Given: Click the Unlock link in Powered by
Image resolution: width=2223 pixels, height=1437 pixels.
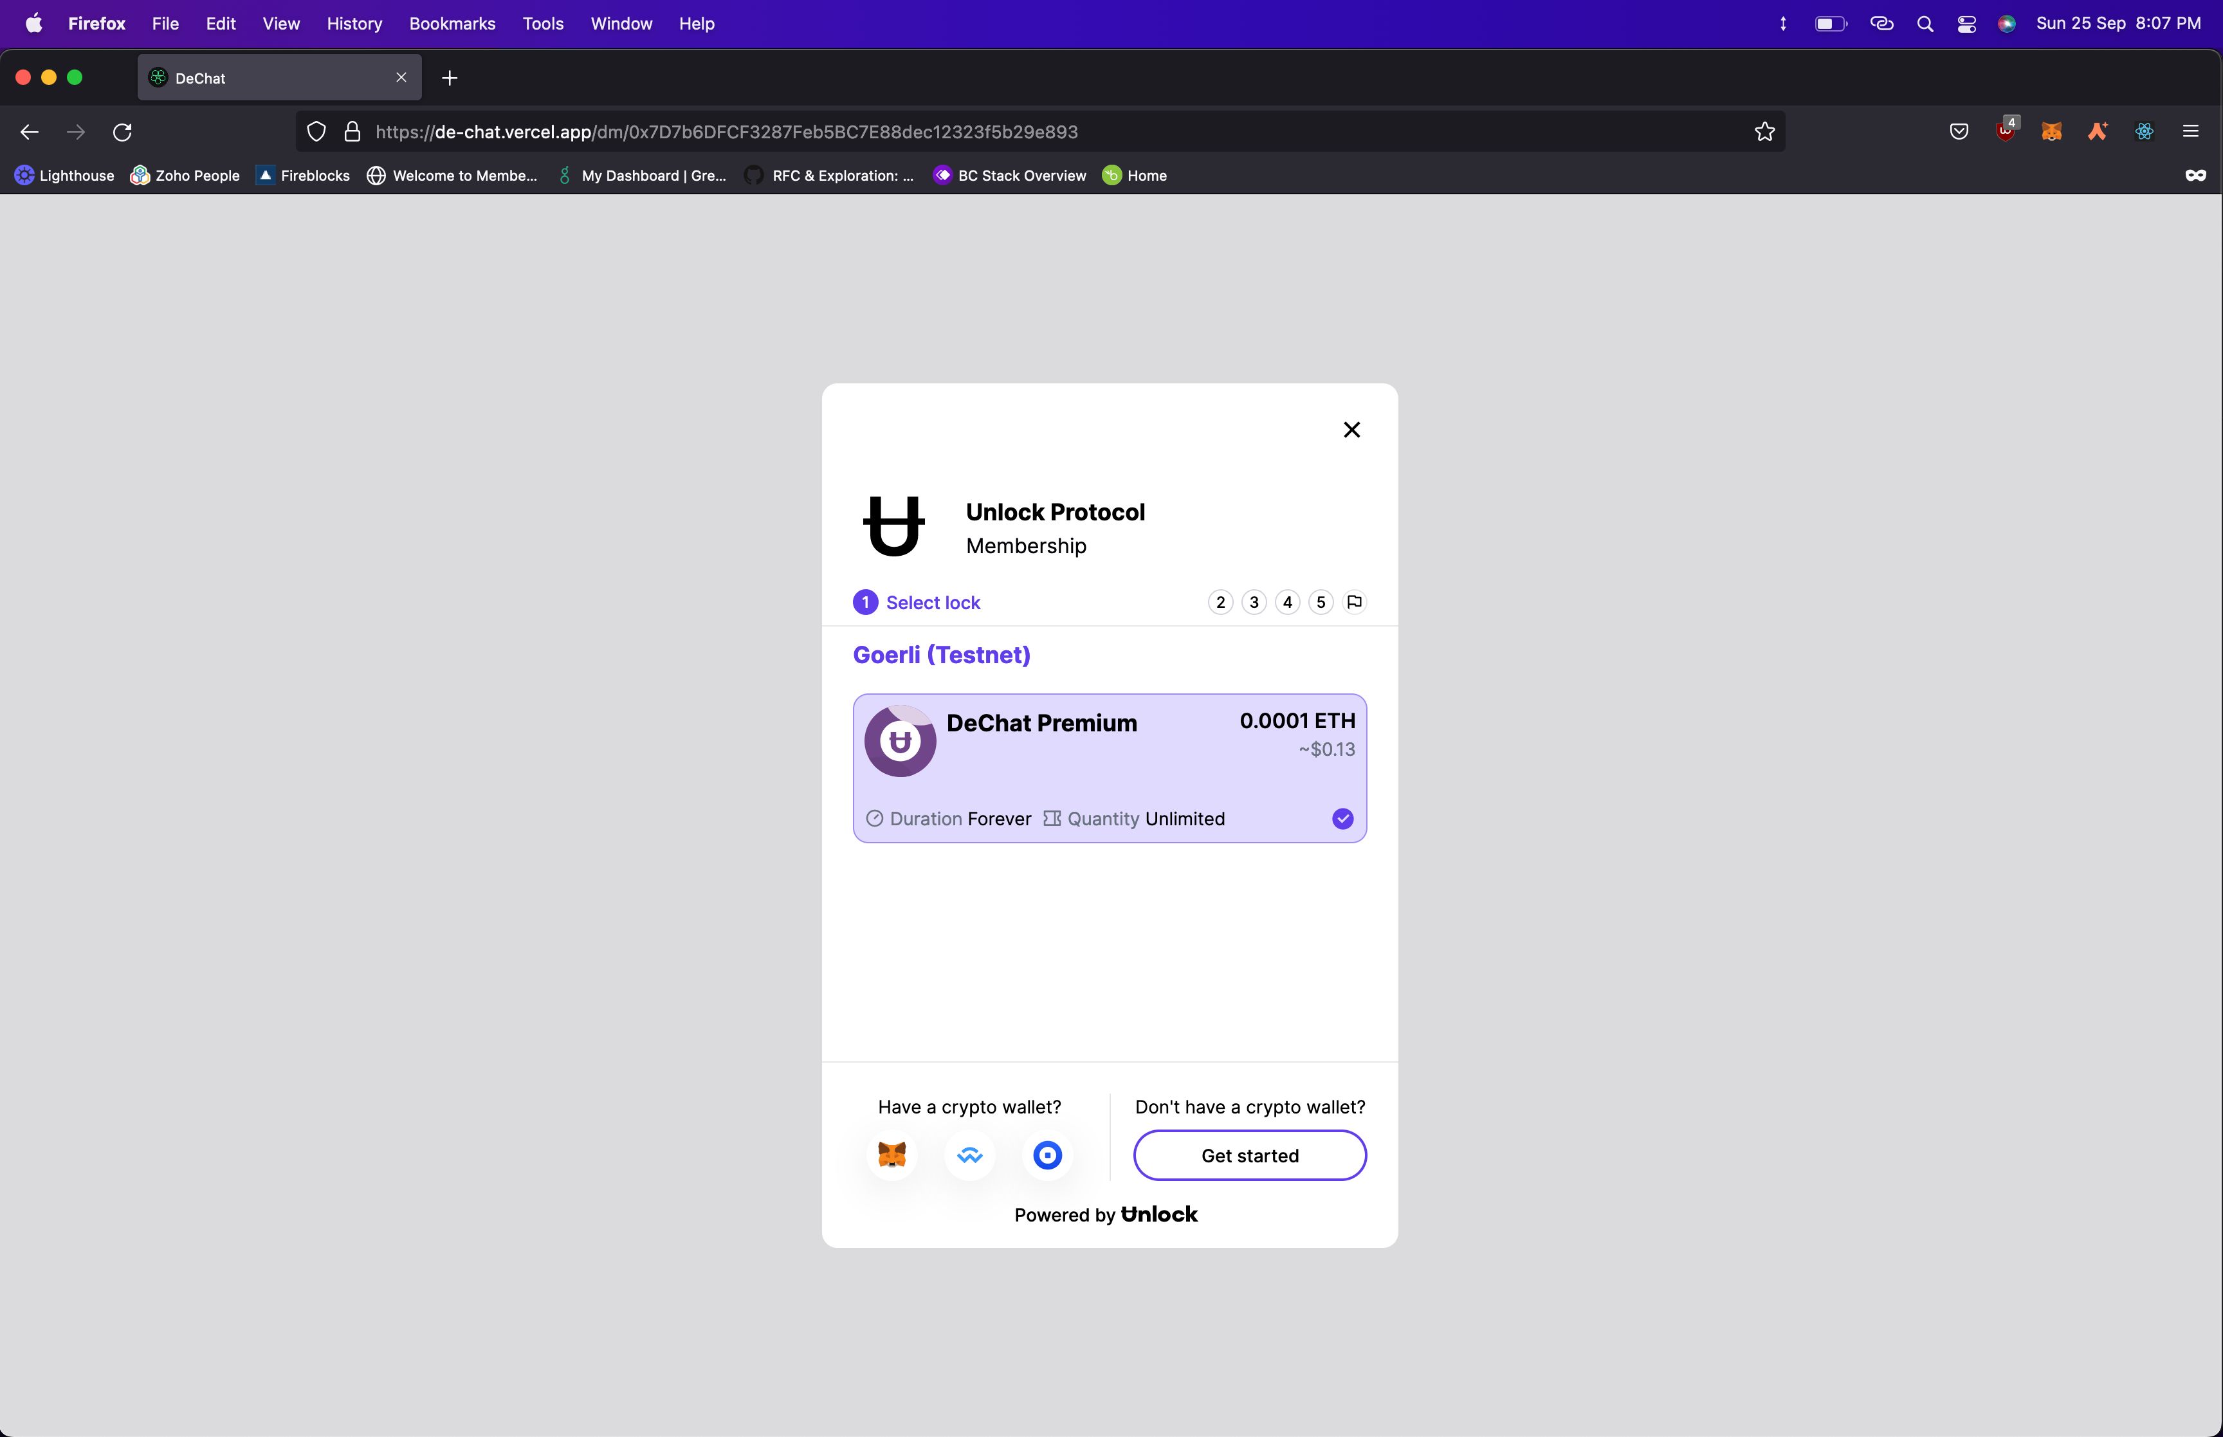Looking at the screenshot, I should 1160,1214.
